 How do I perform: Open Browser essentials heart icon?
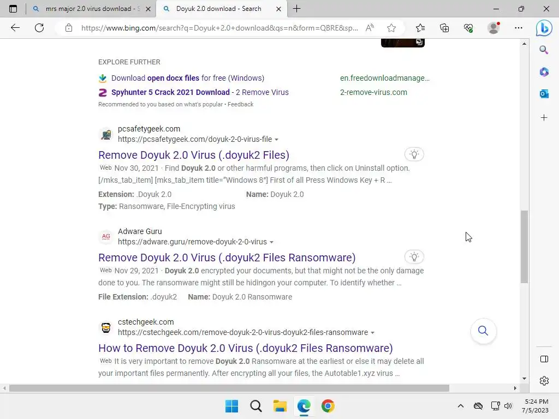point(468,28)
